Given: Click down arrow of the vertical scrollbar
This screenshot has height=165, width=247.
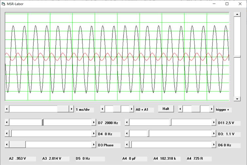Looking at the screenshot, I should click(x=237, y=99).
